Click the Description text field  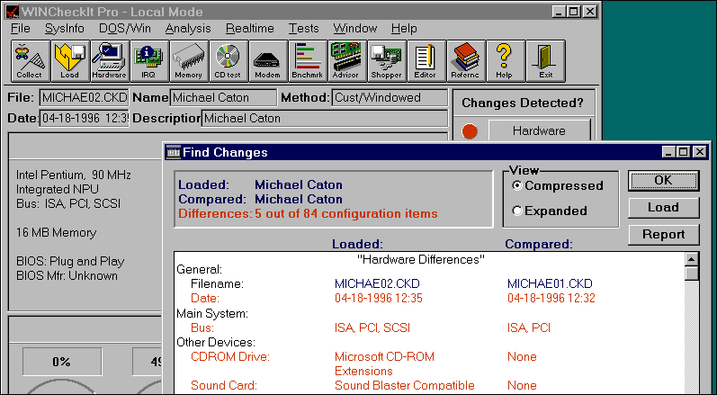[324, 118]
